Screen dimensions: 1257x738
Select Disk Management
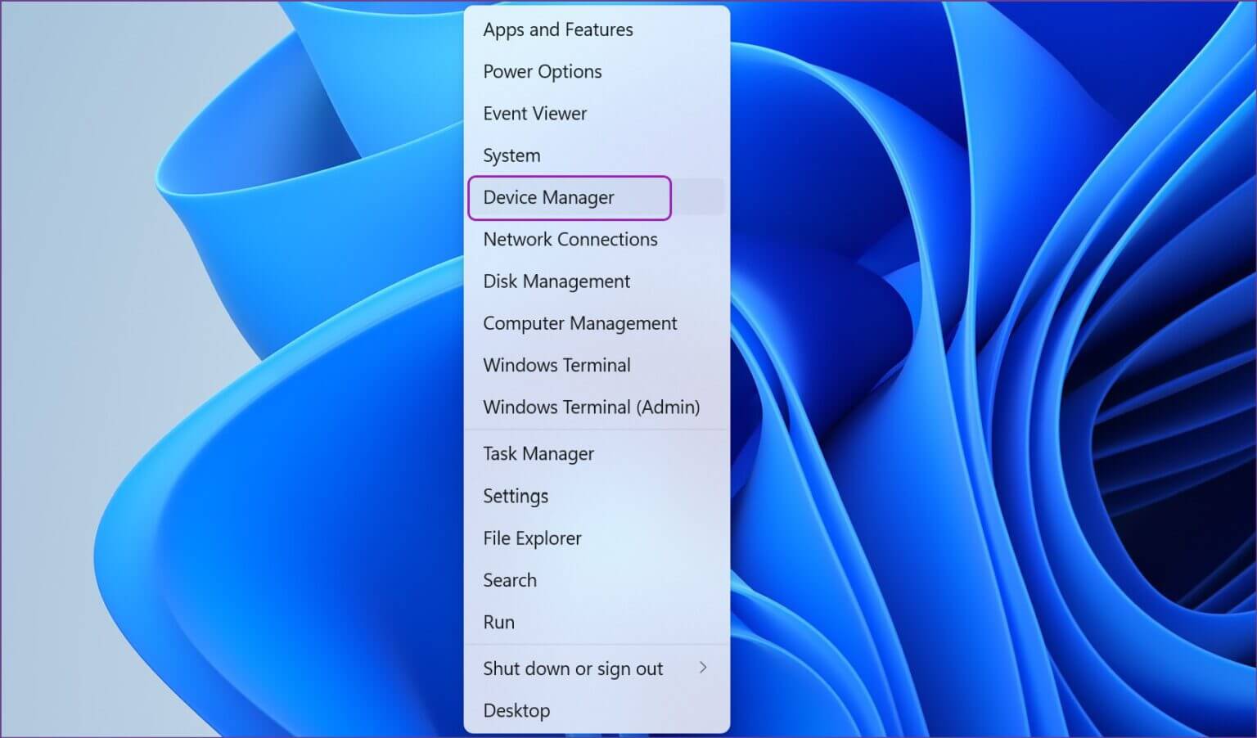coord(597,281)
